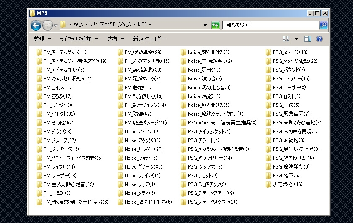Open Help via the blue question mark
Viewport: 353px width, 223px height.
pos(319,39)
